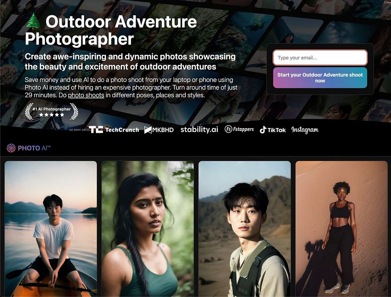This screenshot has width=391, height=297.
Task: Click the Instagram logo
Action: [305, 130]
